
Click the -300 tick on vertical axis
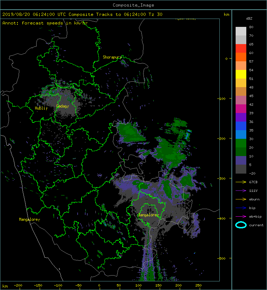click(221, 178)
